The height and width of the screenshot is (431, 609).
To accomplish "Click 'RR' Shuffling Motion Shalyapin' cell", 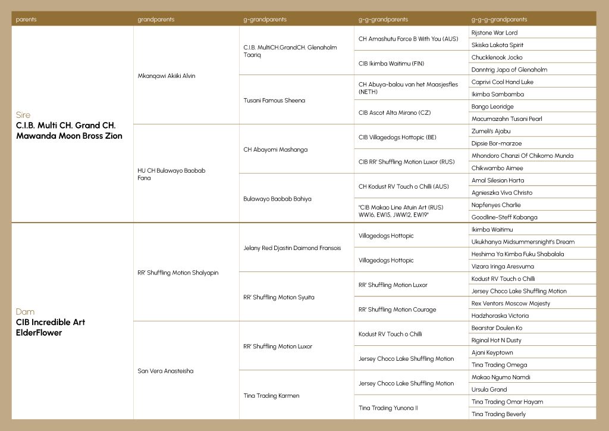I will click(178, 273).
